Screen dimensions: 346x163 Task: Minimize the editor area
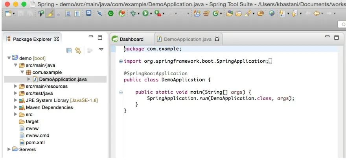[x=328, y=36]
